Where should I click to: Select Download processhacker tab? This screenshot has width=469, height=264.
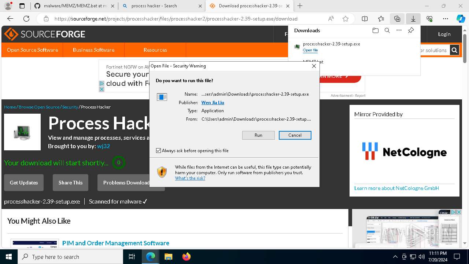coord(249,5)
